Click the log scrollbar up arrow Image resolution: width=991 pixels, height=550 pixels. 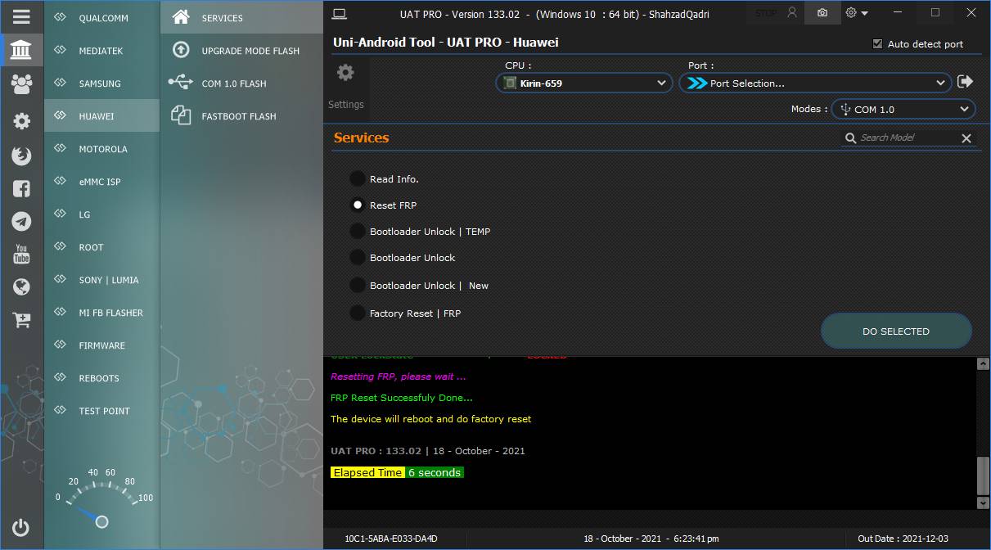pyautogui.click(x=983, y=364)
